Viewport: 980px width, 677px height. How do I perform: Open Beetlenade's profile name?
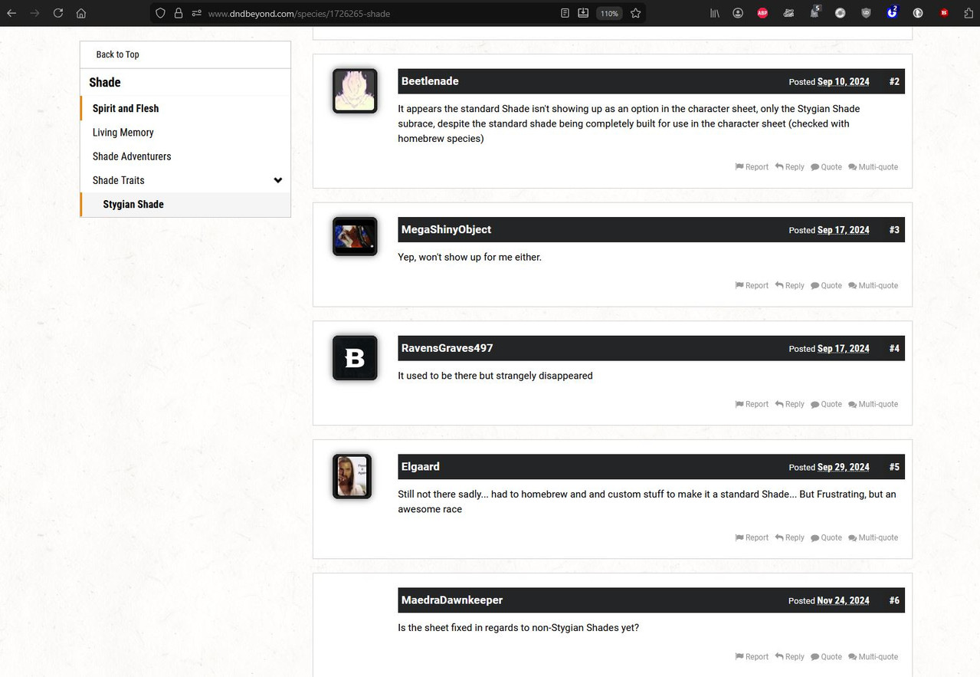[430, 81]
